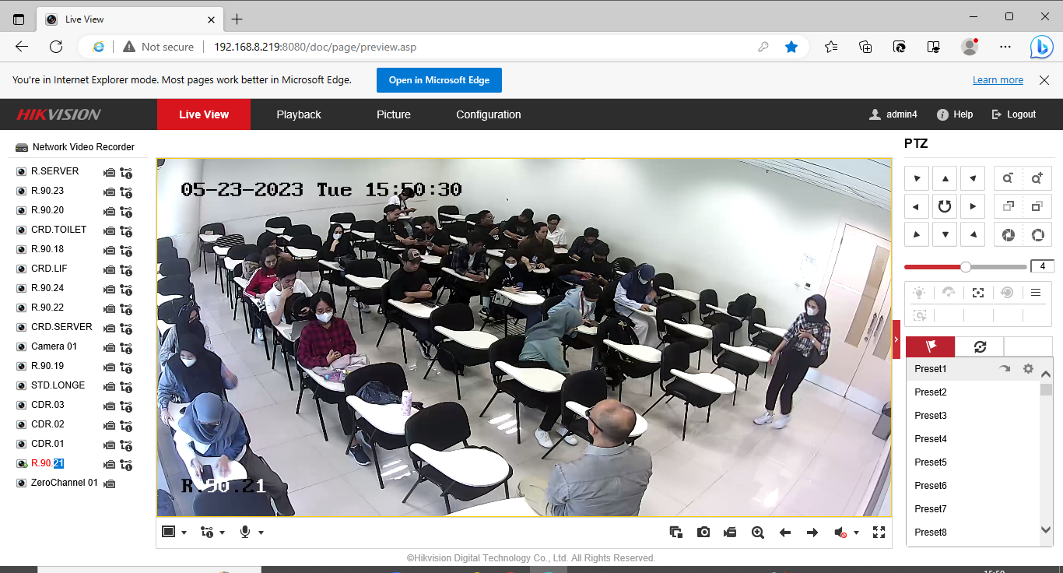Toggle the PTZ wiper icon

(949, 293)
